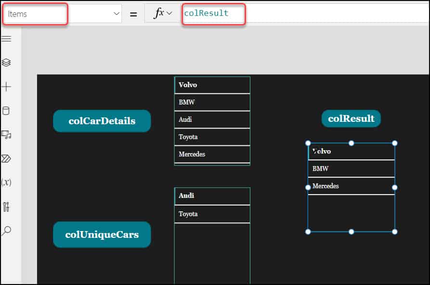Image resolution: width=430 pixels, height=285 pixels.
Task: Open the Advanced tools icon
Action: pos(6,207)
